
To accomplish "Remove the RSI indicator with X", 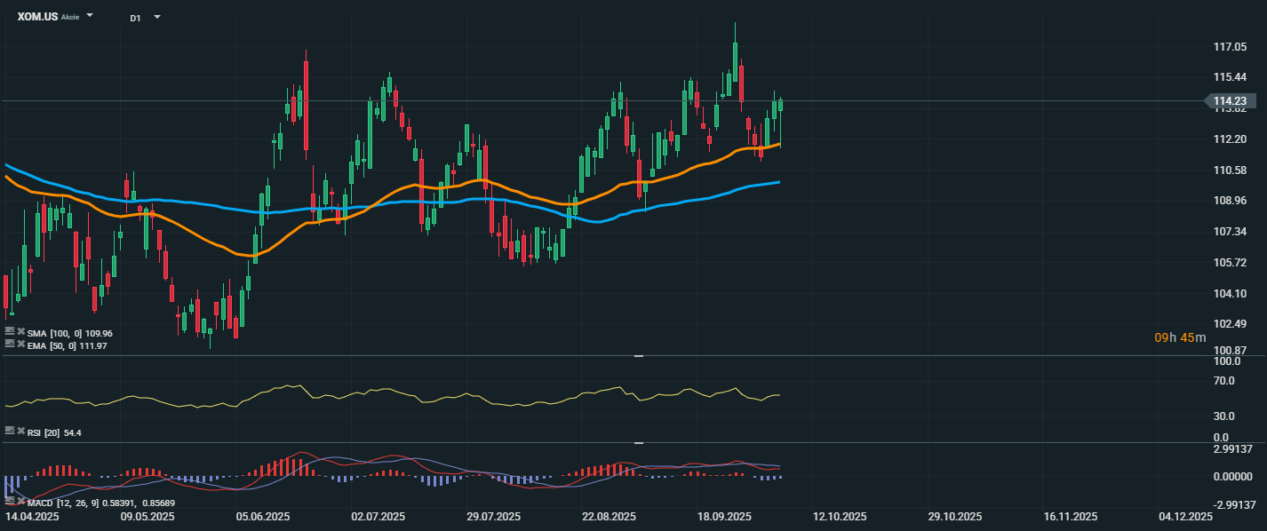I will tap(21, 431).
